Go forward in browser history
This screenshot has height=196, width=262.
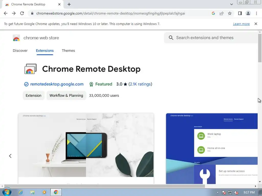click(14, 13)
